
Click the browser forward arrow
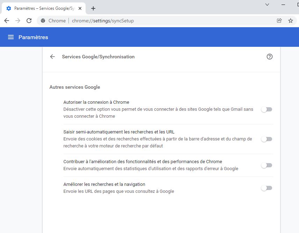click(18, 21)
